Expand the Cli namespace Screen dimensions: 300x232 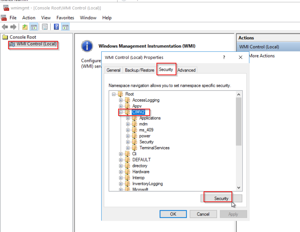[120, 154]
